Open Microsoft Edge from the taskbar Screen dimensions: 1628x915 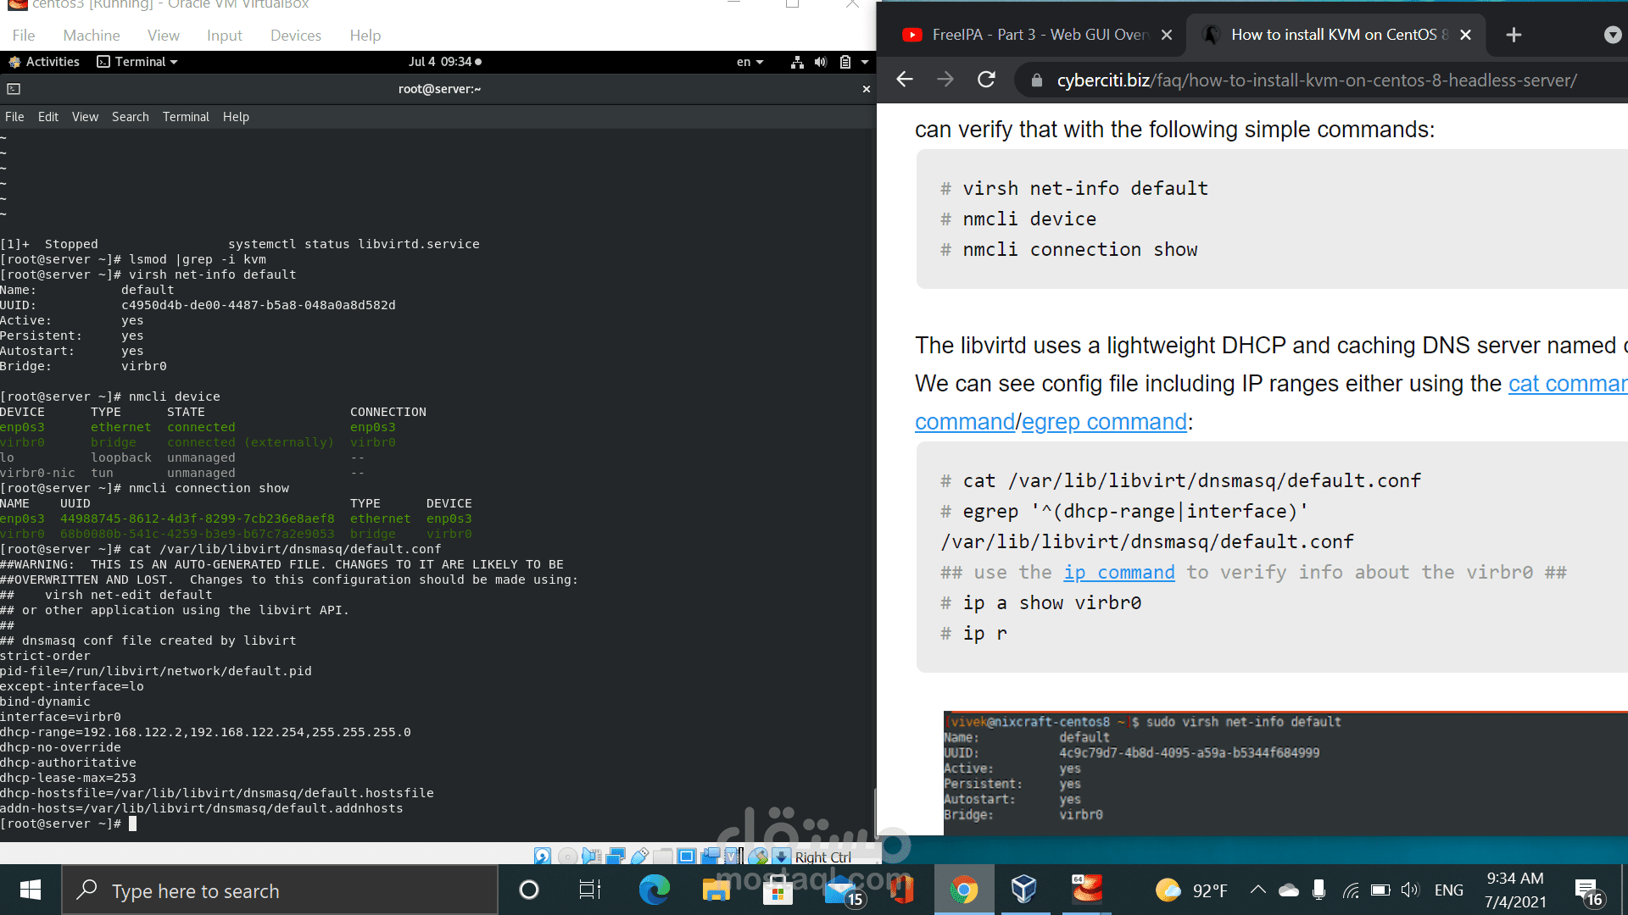(655, 890)
